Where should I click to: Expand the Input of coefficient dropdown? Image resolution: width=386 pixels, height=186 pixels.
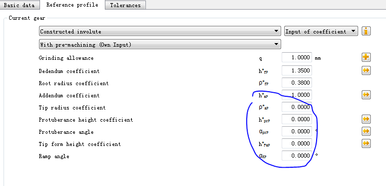(x=321, y=31)
